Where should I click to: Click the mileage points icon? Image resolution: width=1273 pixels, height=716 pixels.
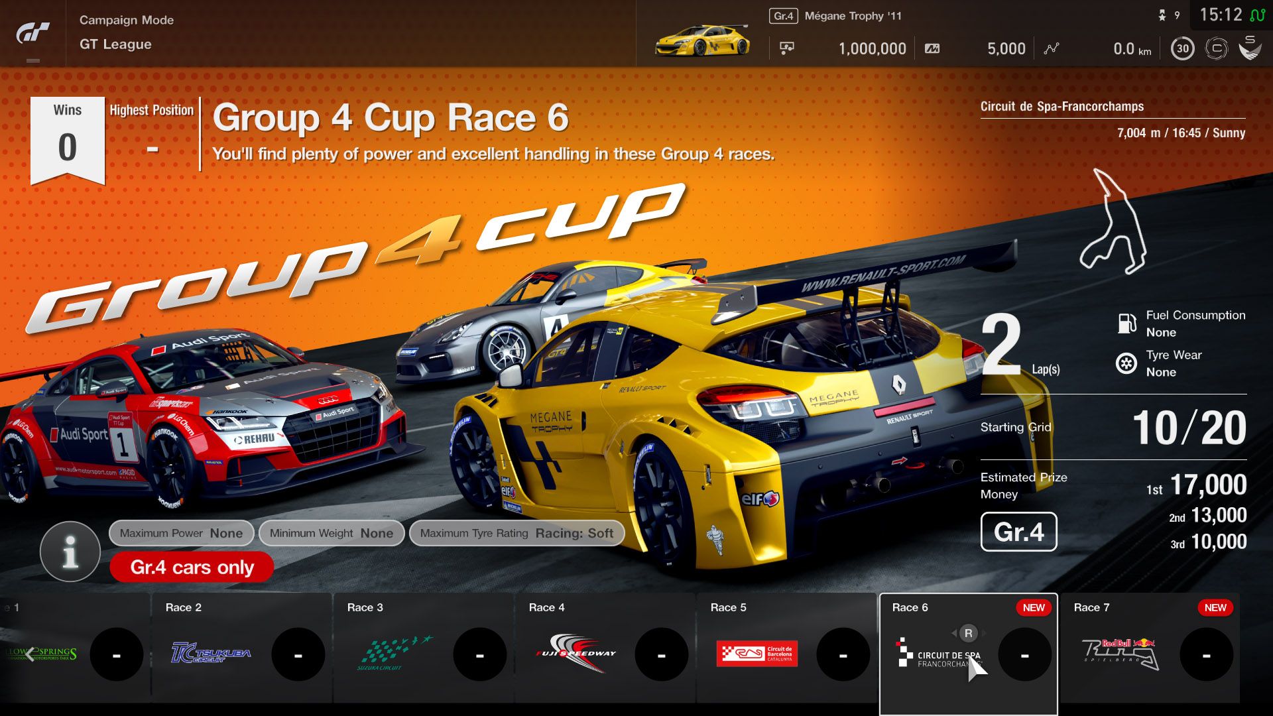tap(932, 48)
